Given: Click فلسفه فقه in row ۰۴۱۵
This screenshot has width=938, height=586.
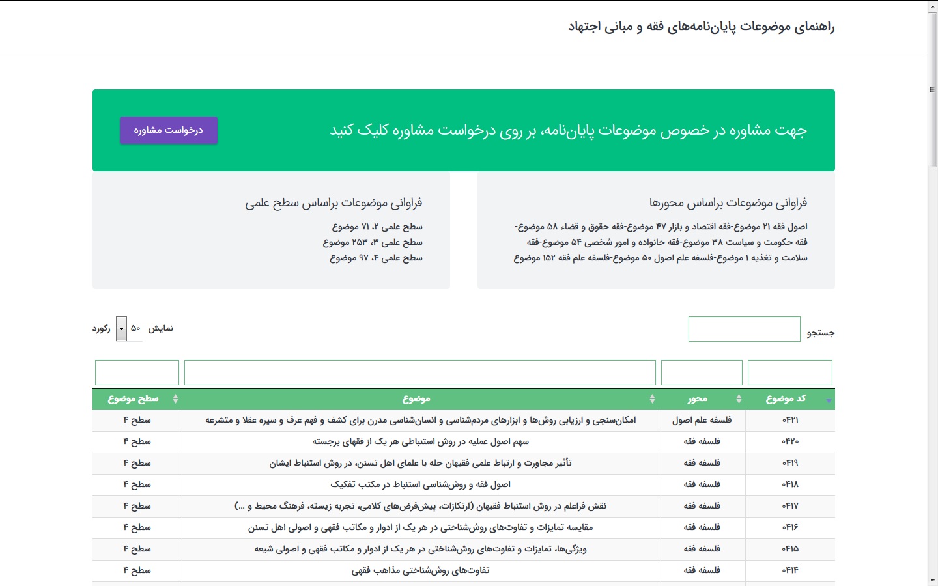Looking at the screenshot, I should click(702, 550).
